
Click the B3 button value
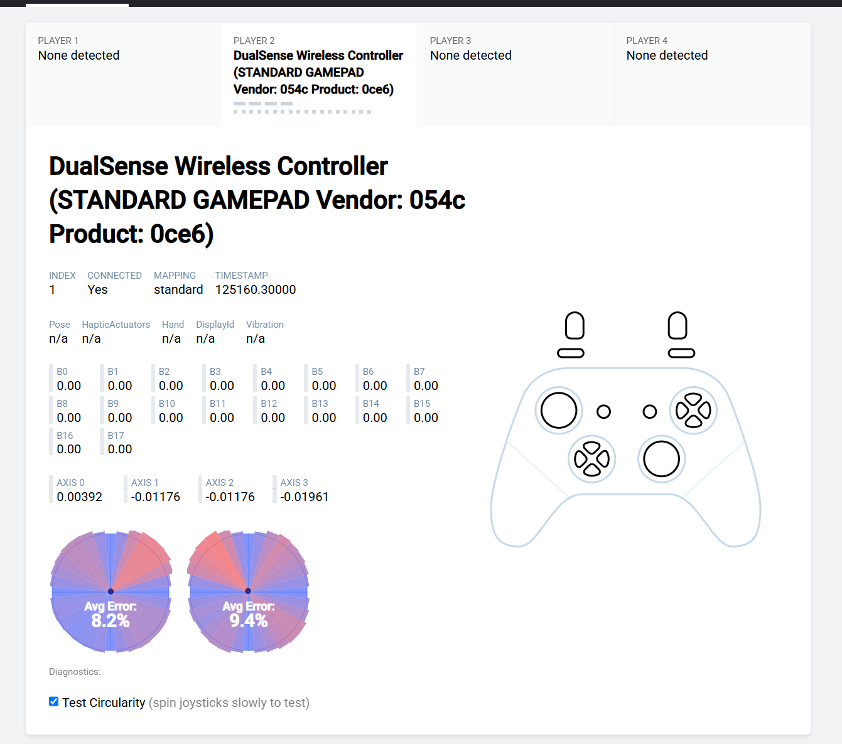[x=222, y=385]
